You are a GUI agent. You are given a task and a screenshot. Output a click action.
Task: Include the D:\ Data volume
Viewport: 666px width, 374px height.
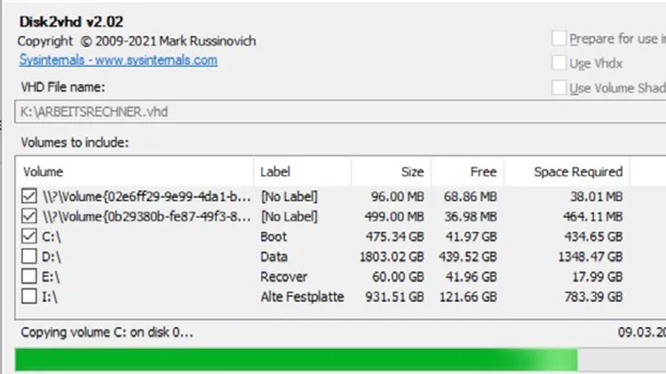point(29,257)
